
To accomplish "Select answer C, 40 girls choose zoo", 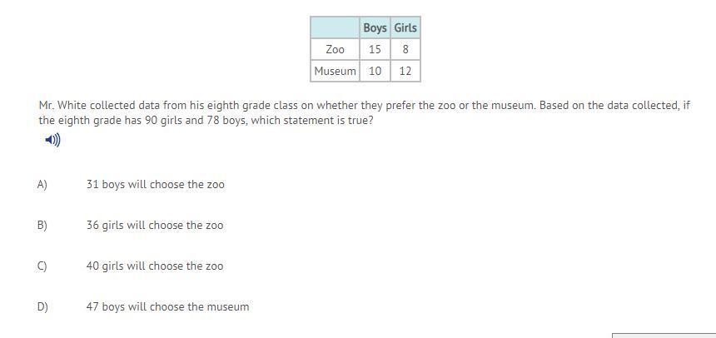I will click(x=155, y=266).
